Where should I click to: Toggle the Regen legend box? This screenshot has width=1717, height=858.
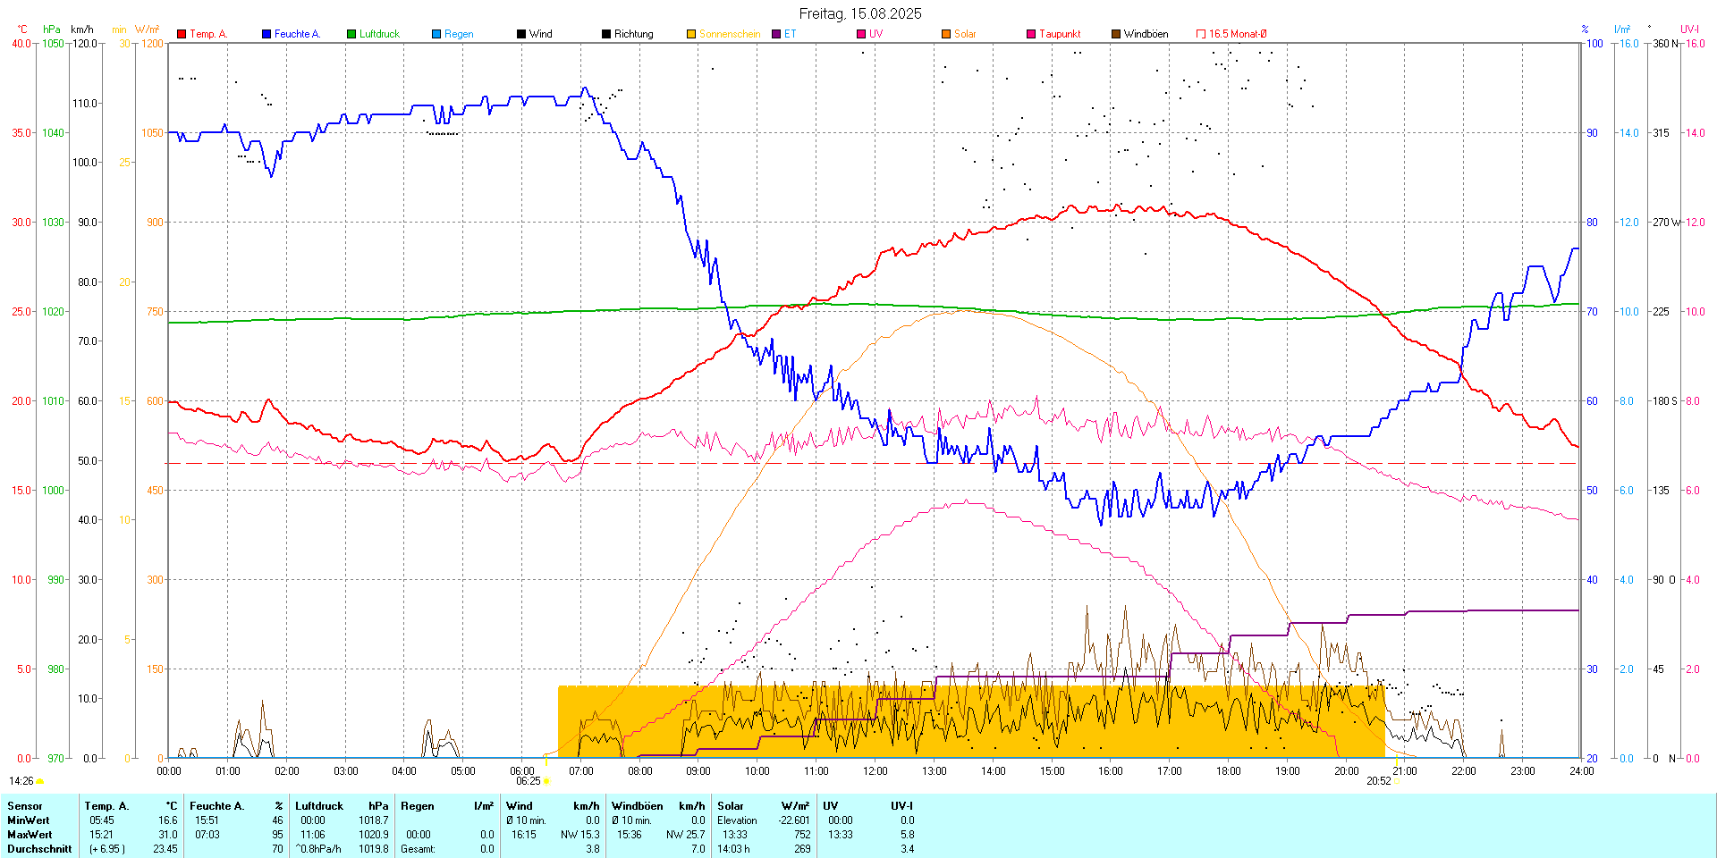click(436, 34)
